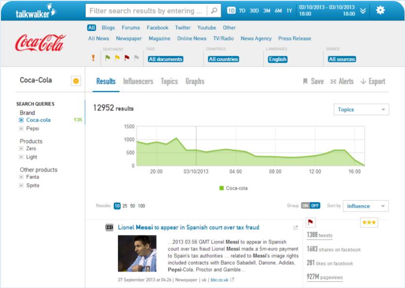Select the 1Y time range
The width and height of the screenshot is (405, 288).
tap(289, 11)
